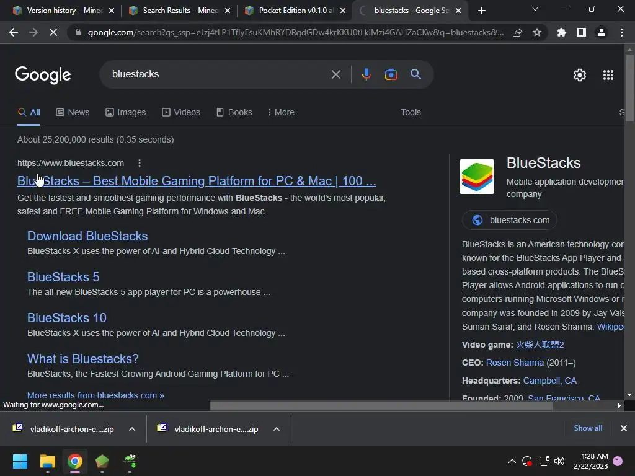Close the bluestacks Google Search tab
Viewport: 635px width, 476px height.
[458, 11]
